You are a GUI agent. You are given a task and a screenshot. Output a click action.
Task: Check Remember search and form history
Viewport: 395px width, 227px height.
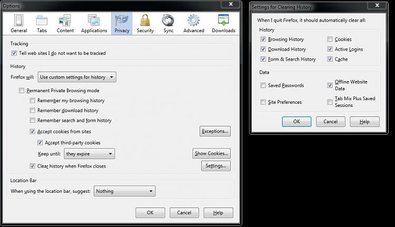[x=32, y=121]
